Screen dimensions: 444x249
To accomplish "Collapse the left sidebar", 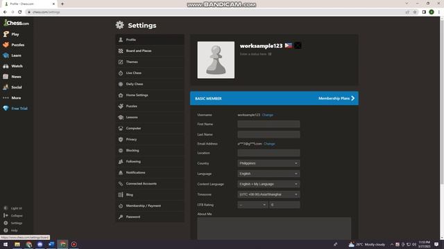I will click(13, 215).
